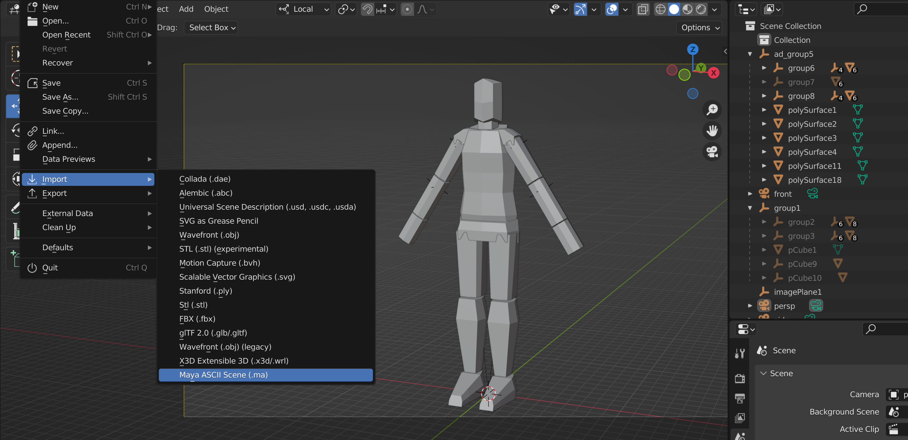Click the pan hand viewport icon

pyautogui.click(x=712, y=131)
